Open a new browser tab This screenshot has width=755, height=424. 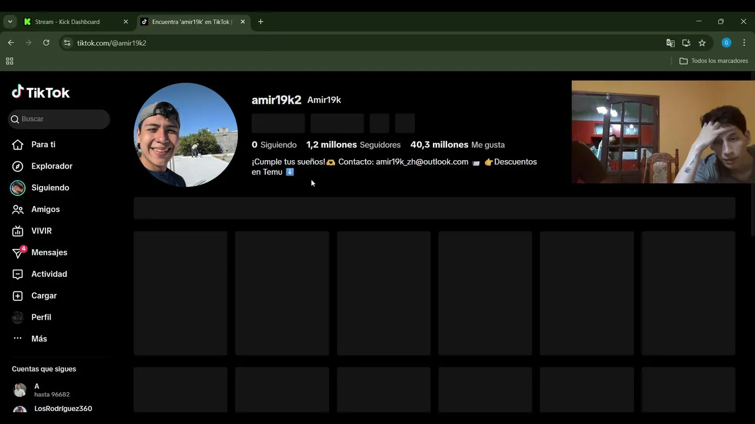[261, 22]
